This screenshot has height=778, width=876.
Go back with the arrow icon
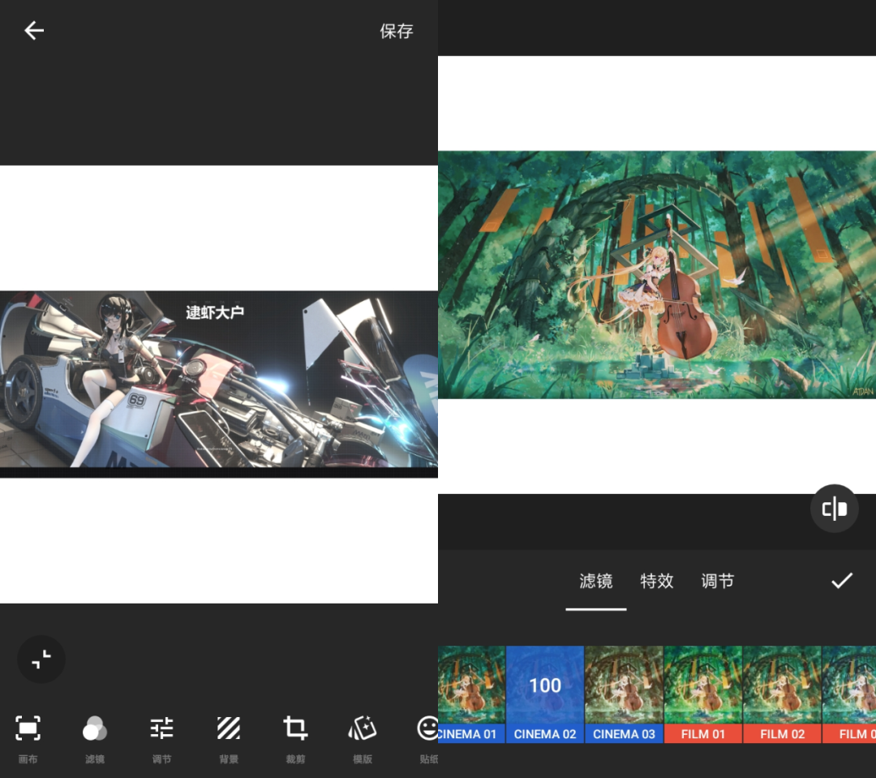[34, 31]
